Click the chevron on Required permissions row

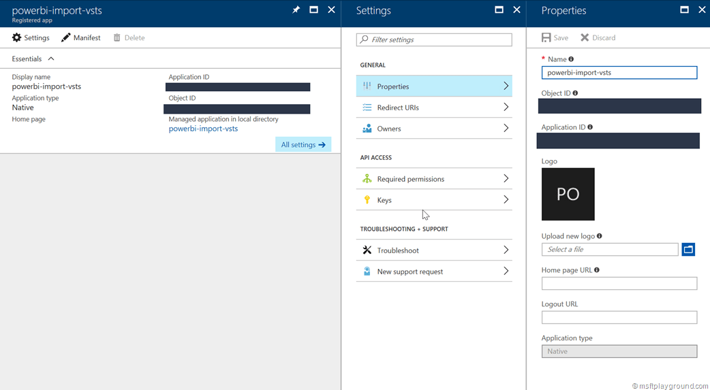coord(506,179)
